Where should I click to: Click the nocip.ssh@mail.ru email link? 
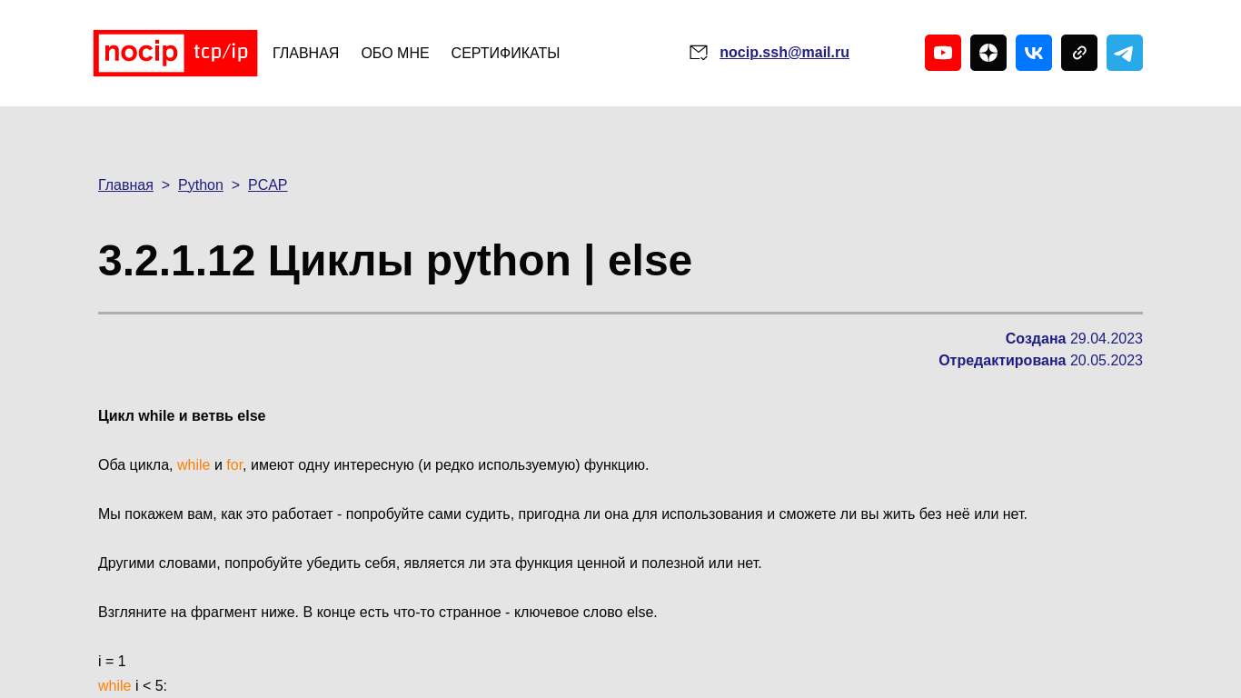(784, 53)
